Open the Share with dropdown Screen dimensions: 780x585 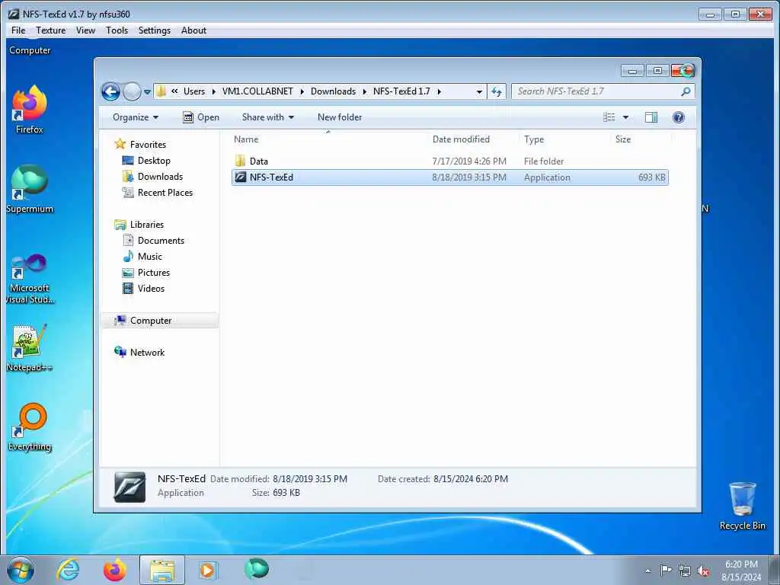[x=267, y=117]
